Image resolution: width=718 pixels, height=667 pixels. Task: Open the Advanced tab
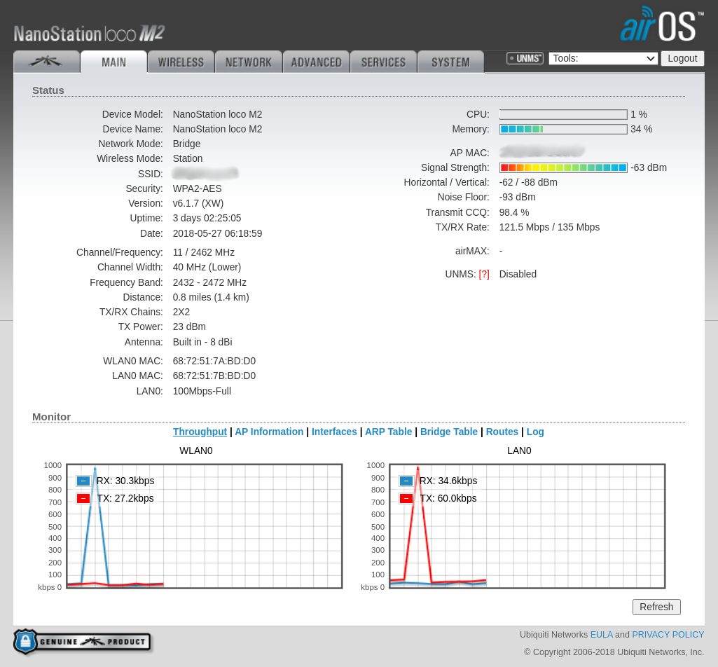click(316, 62)
